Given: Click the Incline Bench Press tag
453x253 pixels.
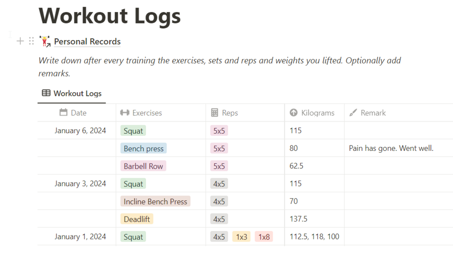Looking at the screenshot, I should (155, 201).
